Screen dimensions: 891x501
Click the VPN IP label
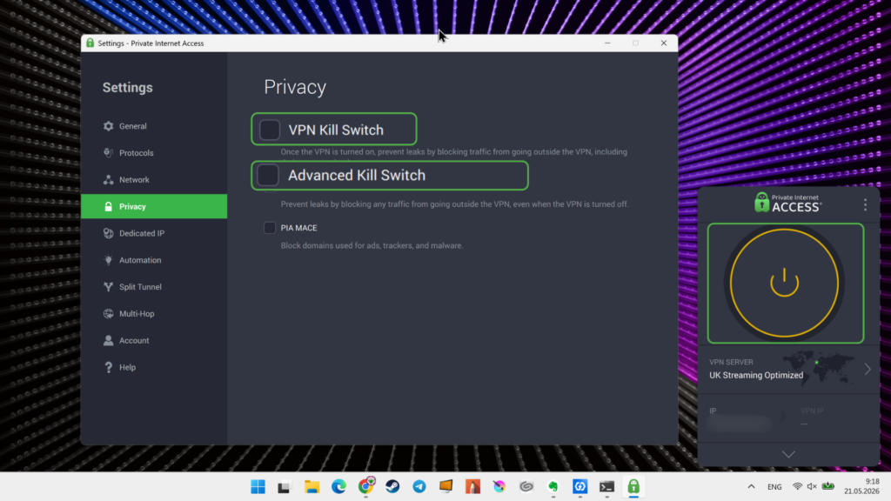point(812,411)
